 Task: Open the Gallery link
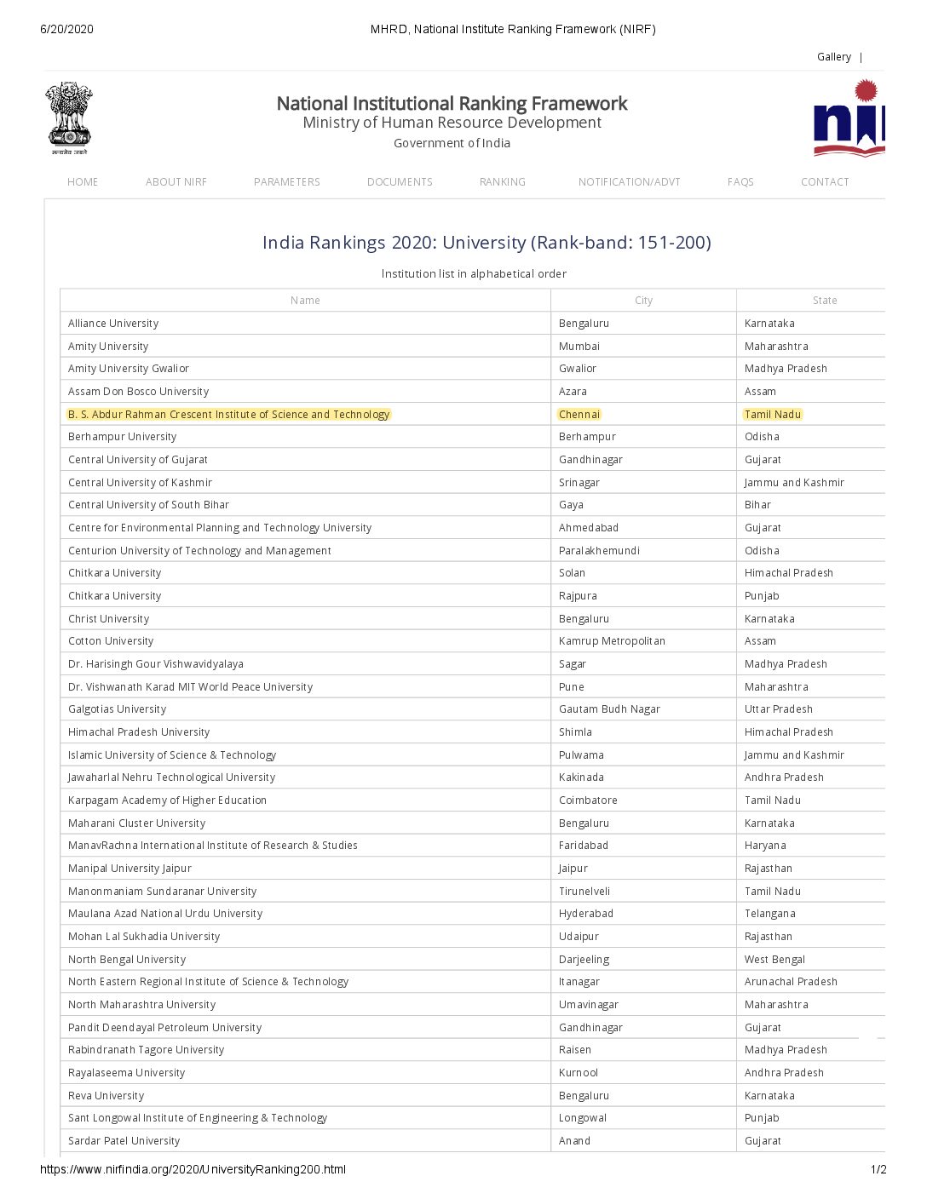(x=833, y=57)
